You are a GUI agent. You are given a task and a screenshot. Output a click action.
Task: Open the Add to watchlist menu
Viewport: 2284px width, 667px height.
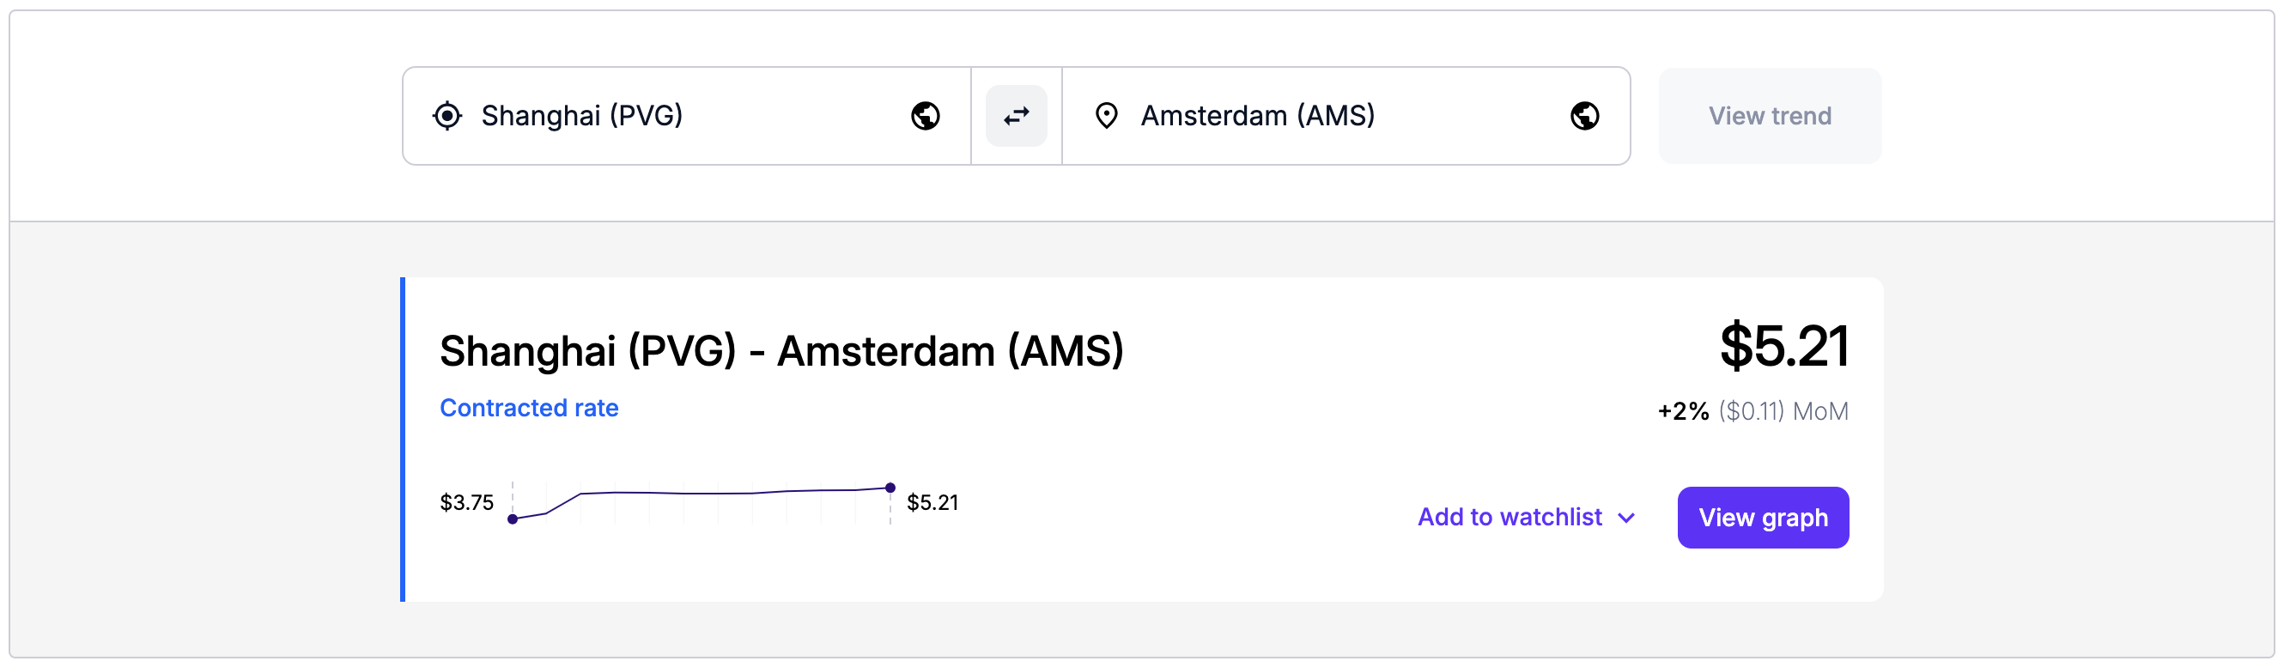tap(1526, 517)
